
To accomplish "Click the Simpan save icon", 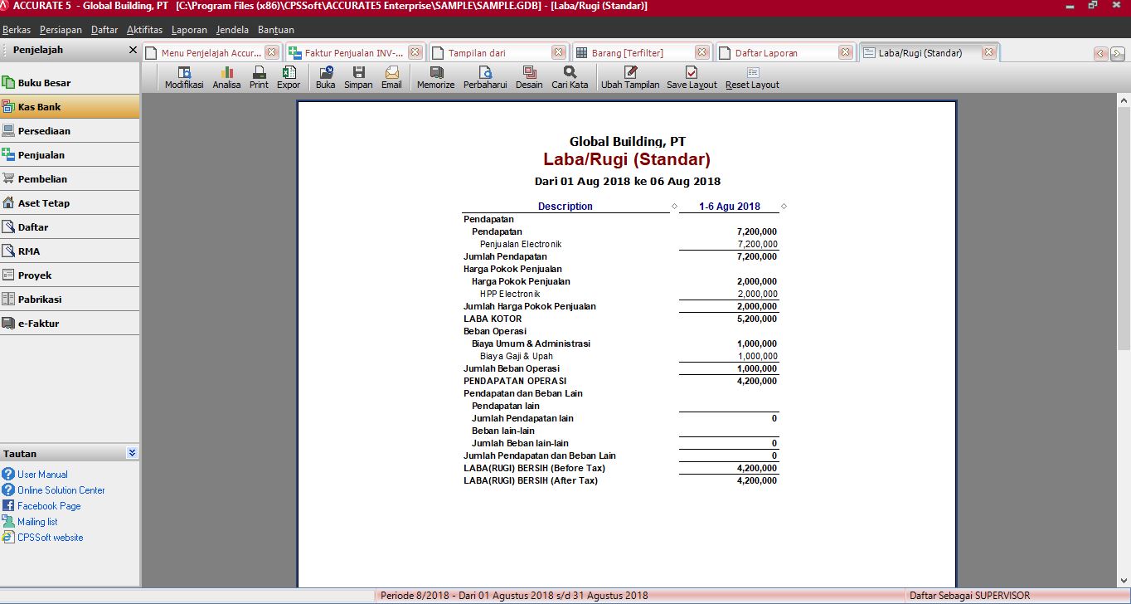I will click(x=358, y=77).
